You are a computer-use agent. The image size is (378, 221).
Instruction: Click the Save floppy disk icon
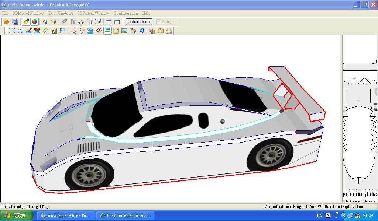[15, 22]
